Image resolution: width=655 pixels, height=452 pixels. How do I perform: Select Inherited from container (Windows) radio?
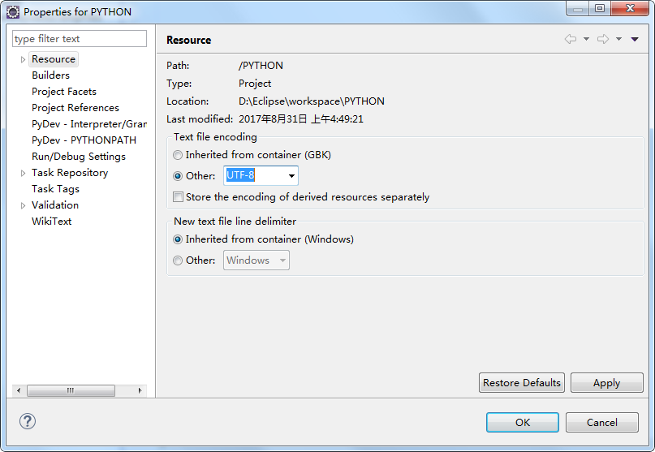point(178,239)
